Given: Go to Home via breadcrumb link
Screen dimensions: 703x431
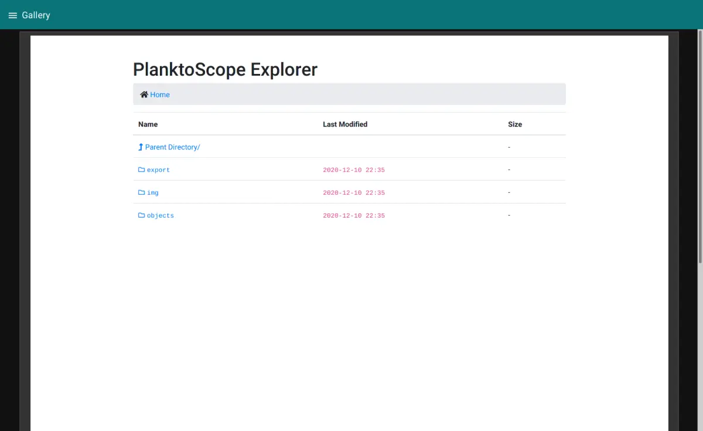Looking at the screenshot, I should click(160, 94).
